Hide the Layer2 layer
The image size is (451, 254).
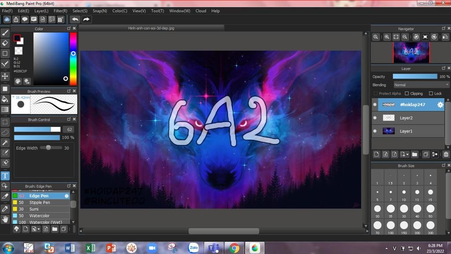[375, 118]
